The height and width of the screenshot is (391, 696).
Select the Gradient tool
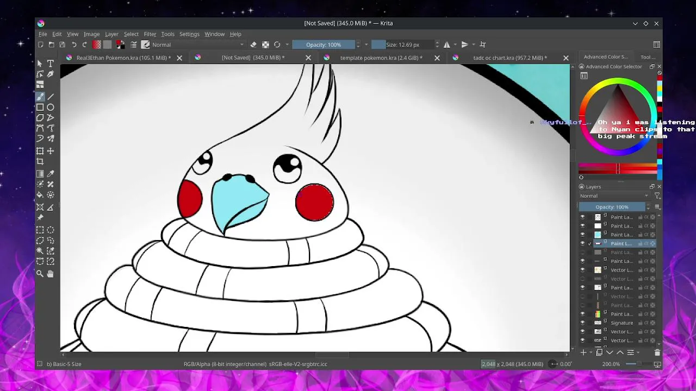tap(40, 174)
